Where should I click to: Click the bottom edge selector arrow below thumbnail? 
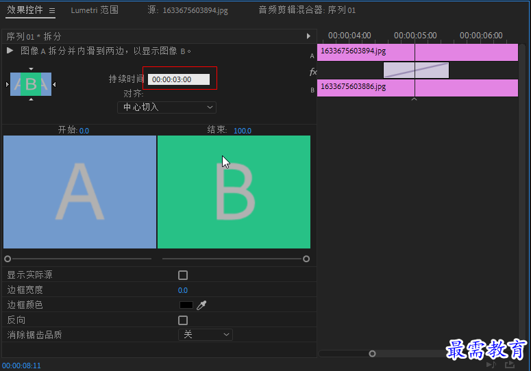(31, 99)
